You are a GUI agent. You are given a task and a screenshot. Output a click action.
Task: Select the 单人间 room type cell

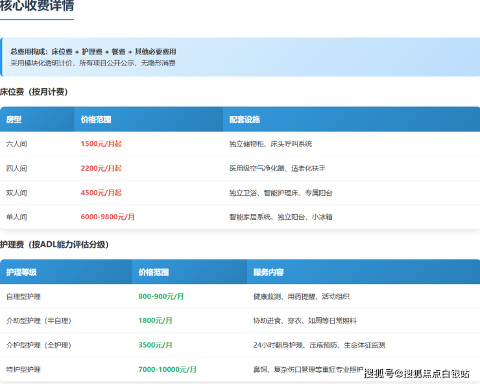pos(17,217)
